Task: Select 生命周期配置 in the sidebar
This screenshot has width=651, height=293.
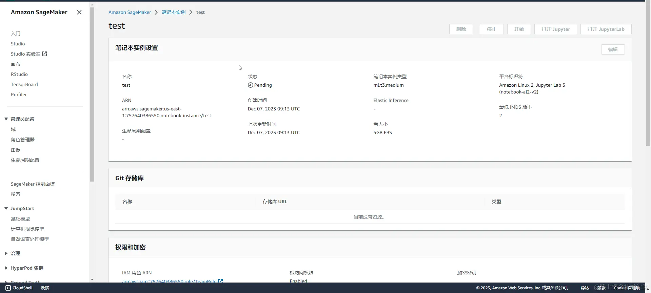Action: point(25,160)
